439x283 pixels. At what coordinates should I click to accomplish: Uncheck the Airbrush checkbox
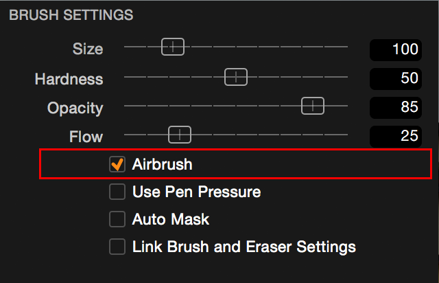pyautogui.click(x=117, y=164)
